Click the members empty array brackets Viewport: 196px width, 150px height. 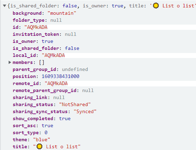click(42, 62)
